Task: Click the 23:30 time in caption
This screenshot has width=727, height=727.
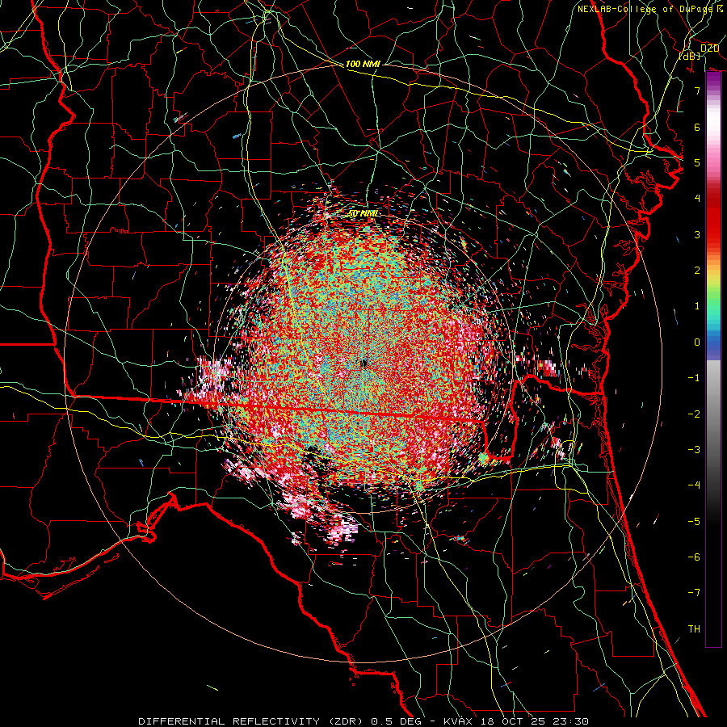Action: (x=572, y=721)
